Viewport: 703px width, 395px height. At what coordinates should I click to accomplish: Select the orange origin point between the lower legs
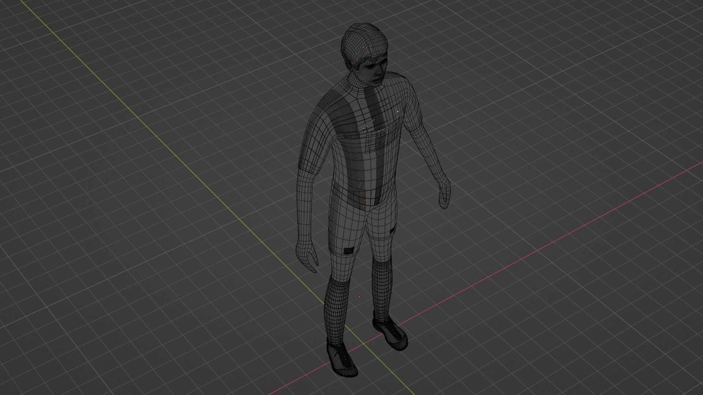pyautogui.click(x=360, y=297)
